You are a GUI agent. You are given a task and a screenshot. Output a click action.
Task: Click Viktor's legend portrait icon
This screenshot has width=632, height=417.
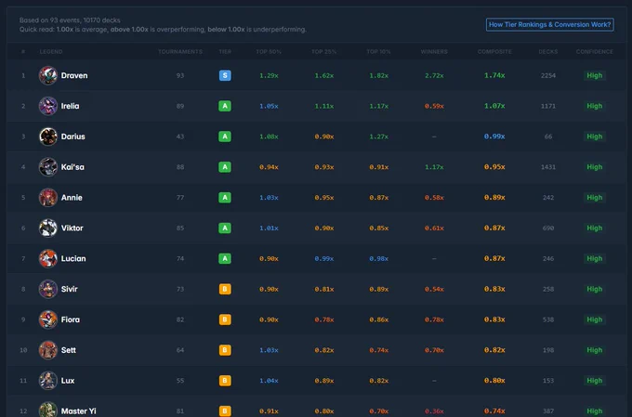48,228
